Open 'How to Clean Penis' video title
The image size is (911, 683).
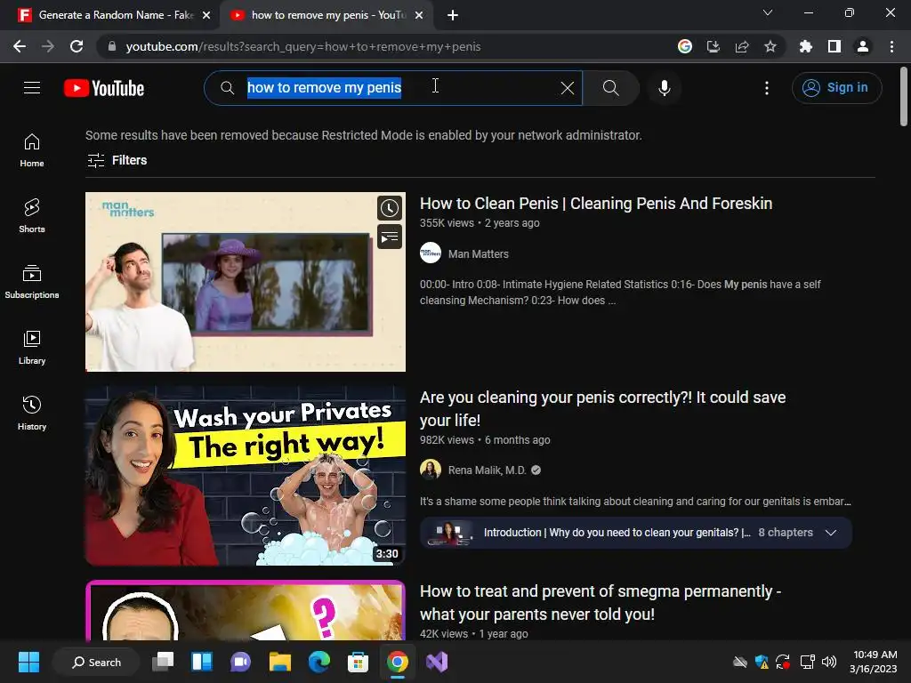(x=596, y=204)
